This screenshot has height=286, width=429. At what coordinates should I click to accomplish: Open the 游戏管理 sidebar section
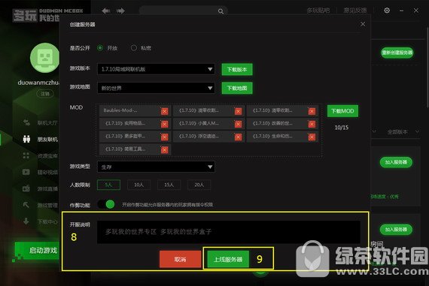coord(47,205)
